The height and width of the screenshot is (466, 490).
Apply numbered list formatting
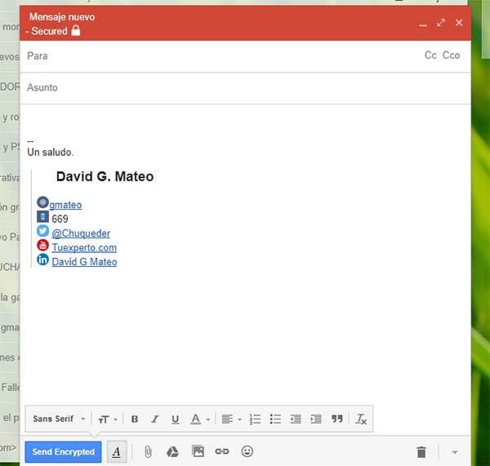click(x=255, y=419)
